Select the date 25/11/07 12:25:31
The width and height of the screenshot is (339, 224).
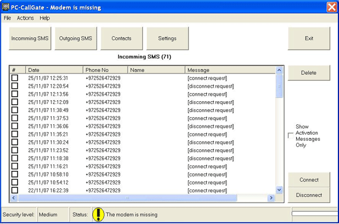[48, 78]
